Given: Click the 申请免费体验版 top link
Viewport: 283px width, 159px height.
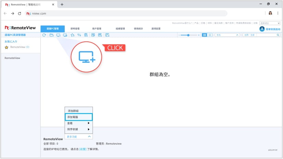Looking at the screenshot, I should [x=243, y=23].
